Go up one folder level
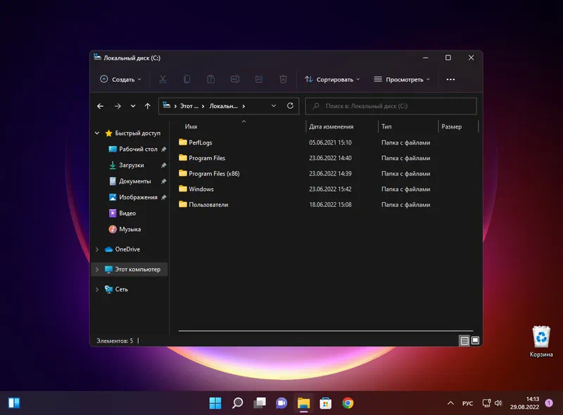Screen dimensions: 563x415 pos(147,106)
